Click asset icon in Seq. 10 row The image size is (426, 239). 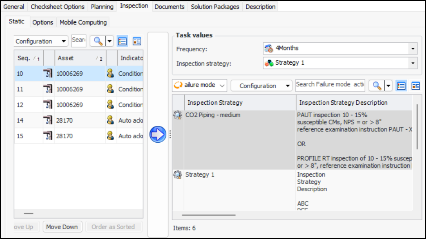[48, 74]
